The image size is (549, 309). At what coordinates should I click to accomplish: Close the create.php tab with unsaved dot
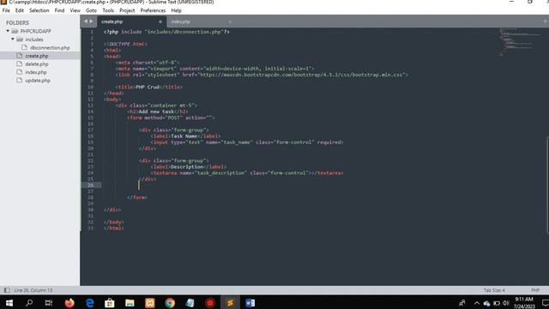click(x=160, y=21)
